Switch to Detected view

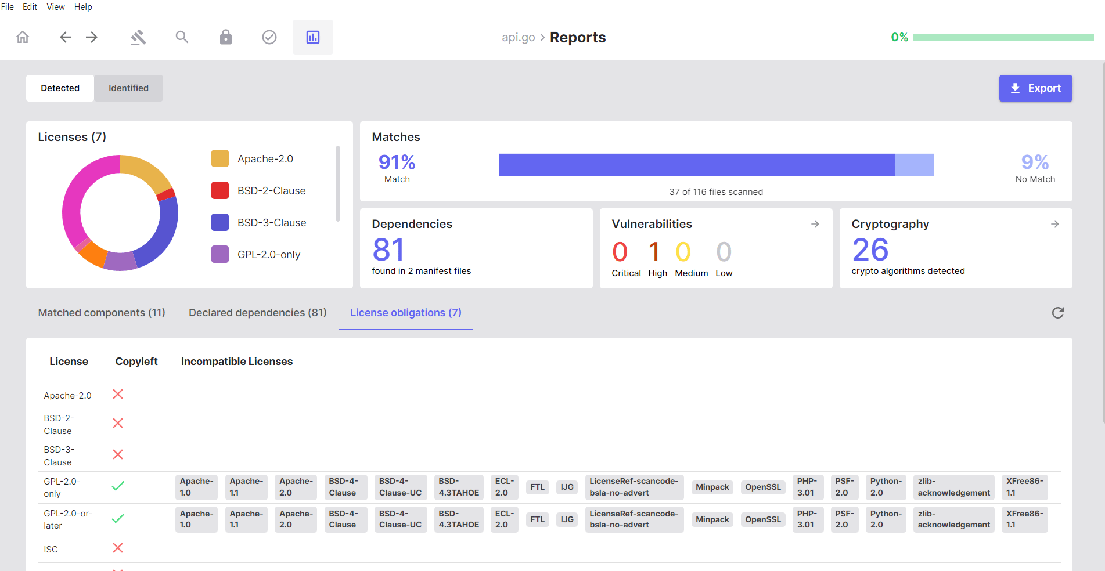pos(60,88)
